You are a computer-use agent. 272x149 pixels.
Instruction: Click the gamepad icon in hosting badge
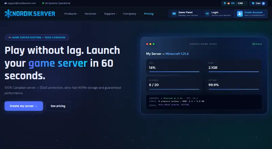click(x=10, y=38)
